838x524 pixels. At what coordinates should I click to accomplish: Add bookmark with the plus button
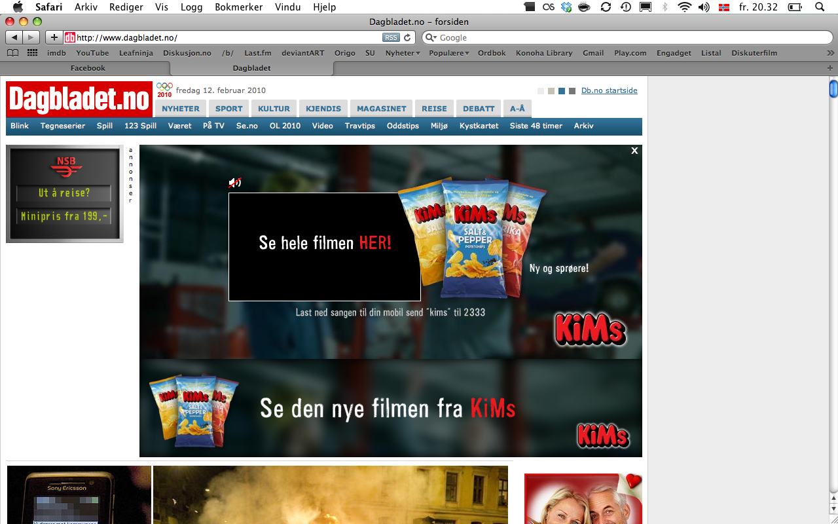pyautogui.click(x=54, y=37)
